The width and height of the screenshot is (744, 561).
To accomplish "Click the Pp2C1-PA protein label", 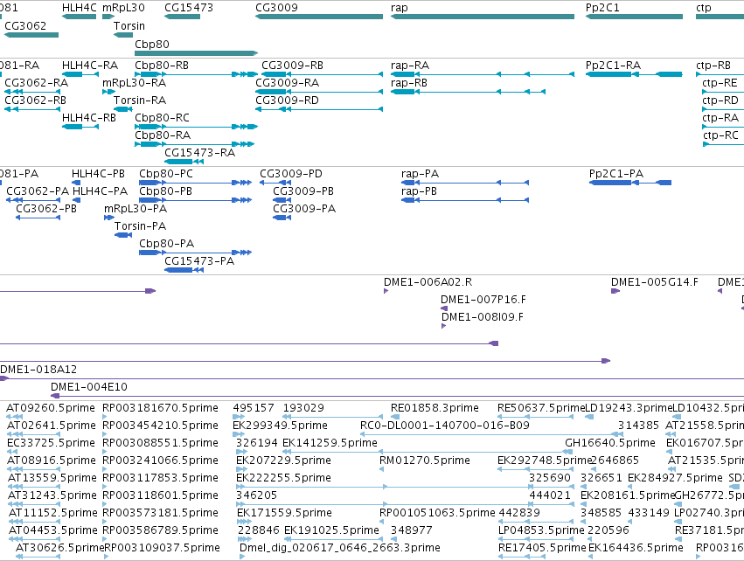I will 615,174.
